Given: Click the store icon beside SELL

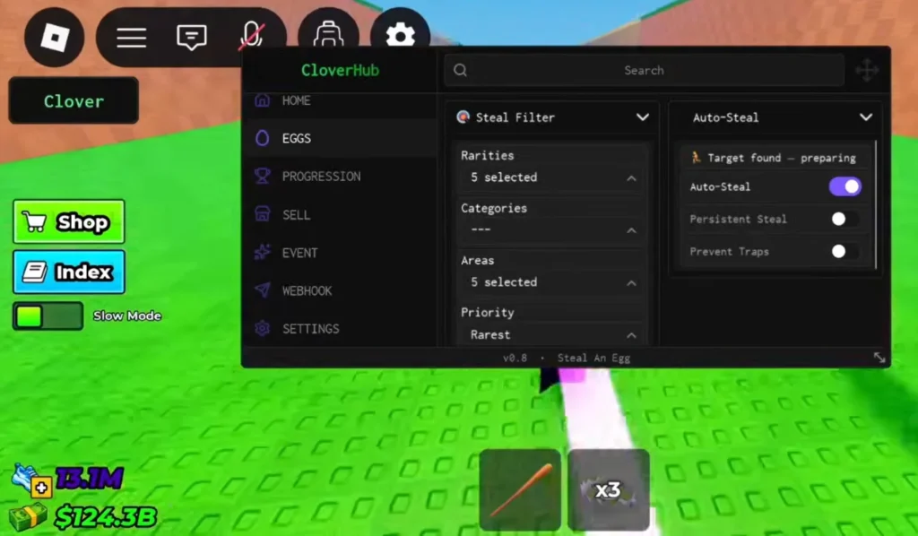Looking at the screenshot, I should click(x=263, y=214).
